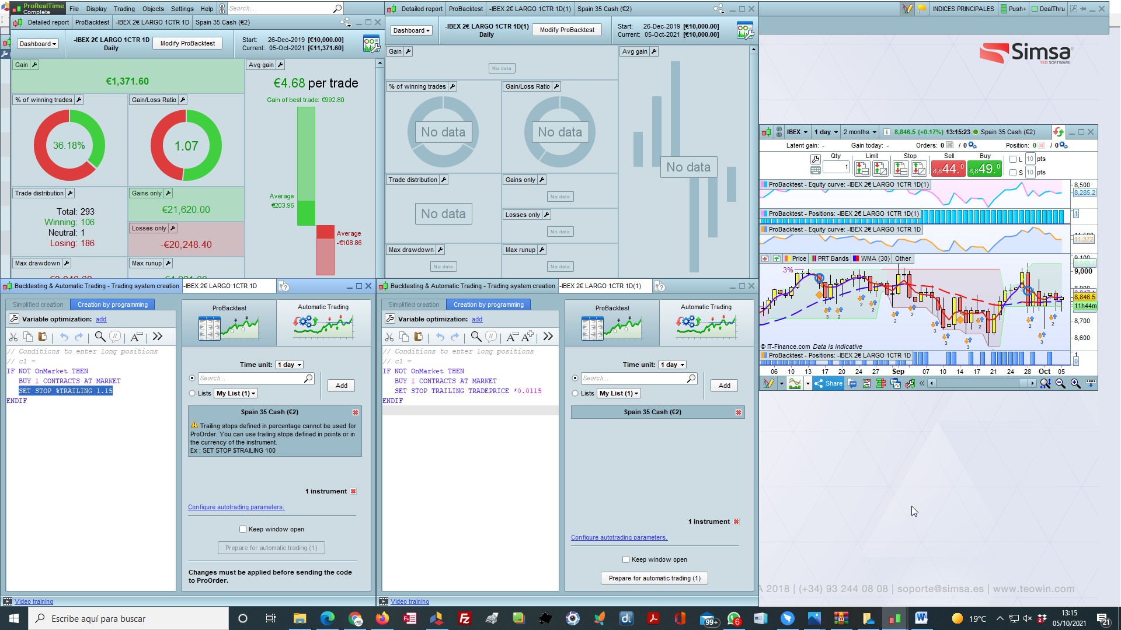Open Time unit 1 day dropdown, left window

pyautogui.click(x=289, y=365)
